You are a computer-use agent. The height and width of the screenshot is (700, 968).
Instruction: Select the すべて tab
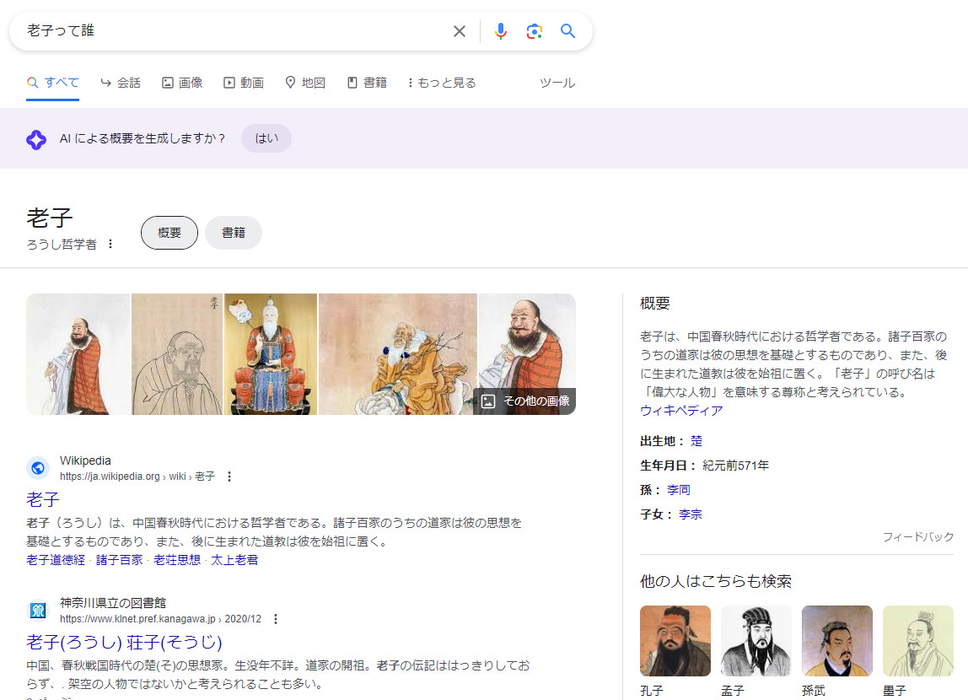[x=53, y=83]
